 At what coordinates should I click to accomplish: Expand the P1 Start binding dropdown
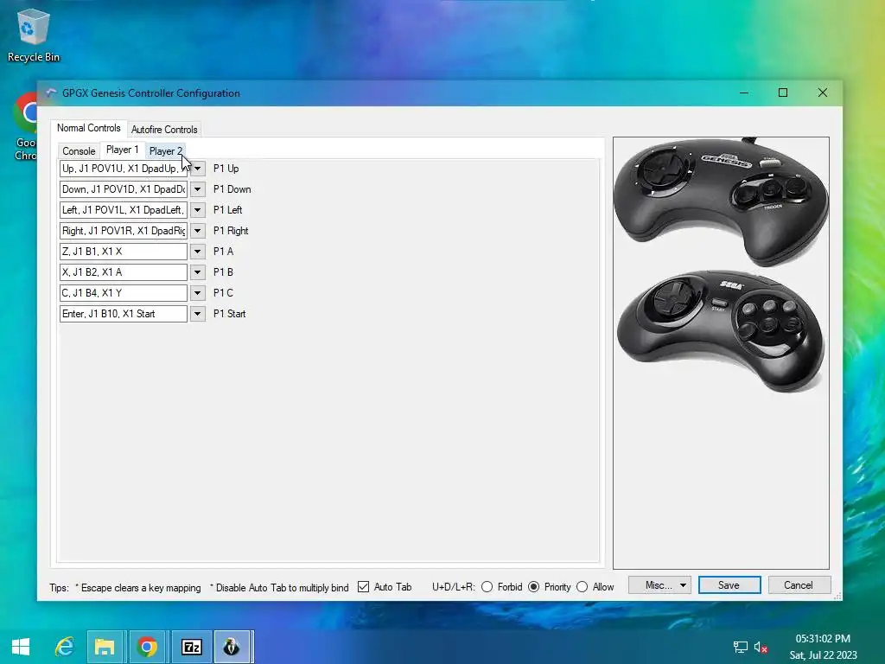tap(198, 313)
